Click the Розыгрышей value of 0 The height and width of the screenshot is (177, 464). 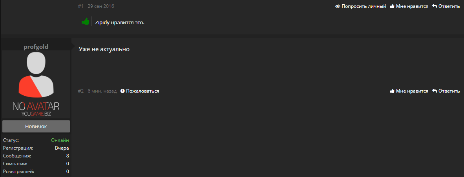pos(68,172)
